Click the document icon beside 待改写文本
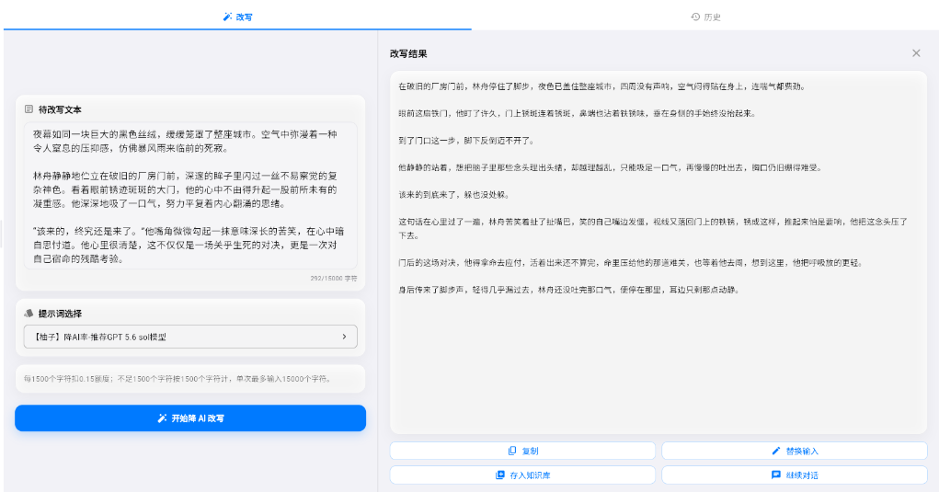The height and width of the screenshot is (492, 939). click(x=29, y=109)
